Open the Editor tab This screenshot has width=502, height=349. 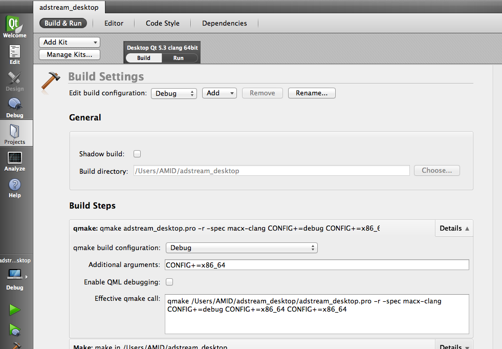tap(114, 23)
